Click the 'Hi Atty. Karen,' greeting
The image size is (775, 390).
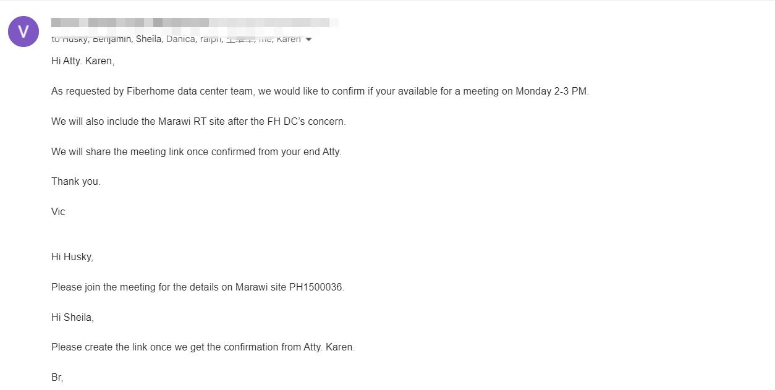83,61
